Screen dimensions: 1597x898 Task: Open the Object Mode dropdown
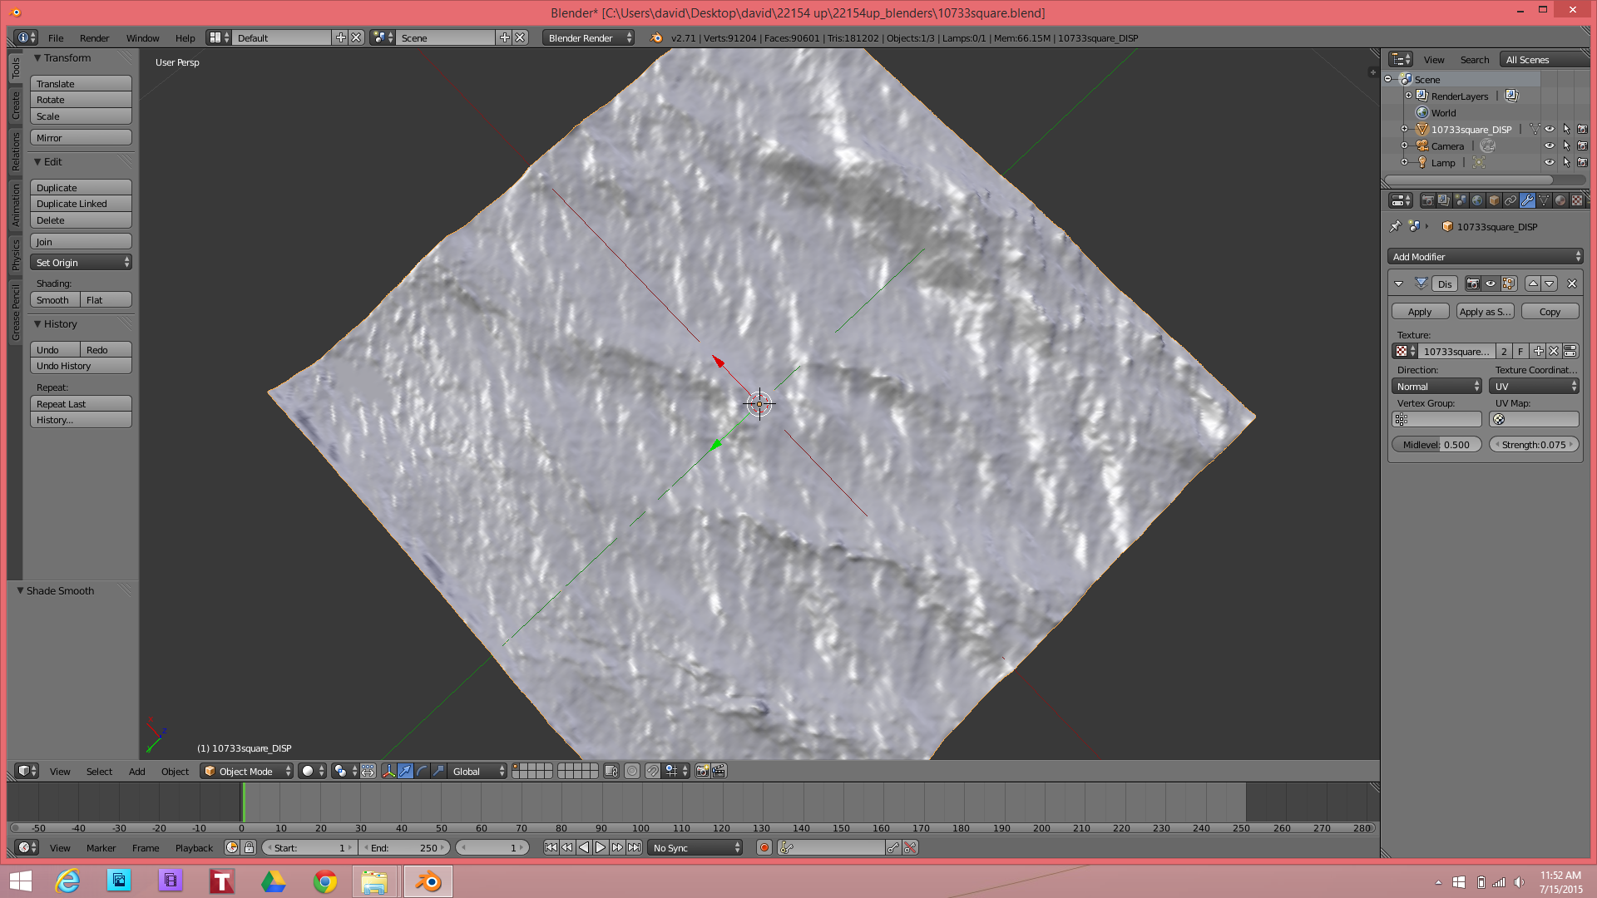tap(247, 771)
